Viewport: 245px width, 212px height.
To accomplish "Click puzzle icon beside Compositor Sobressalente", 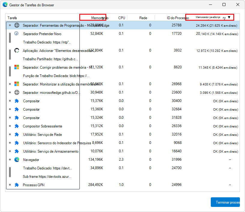I will (x=17, y=126).
